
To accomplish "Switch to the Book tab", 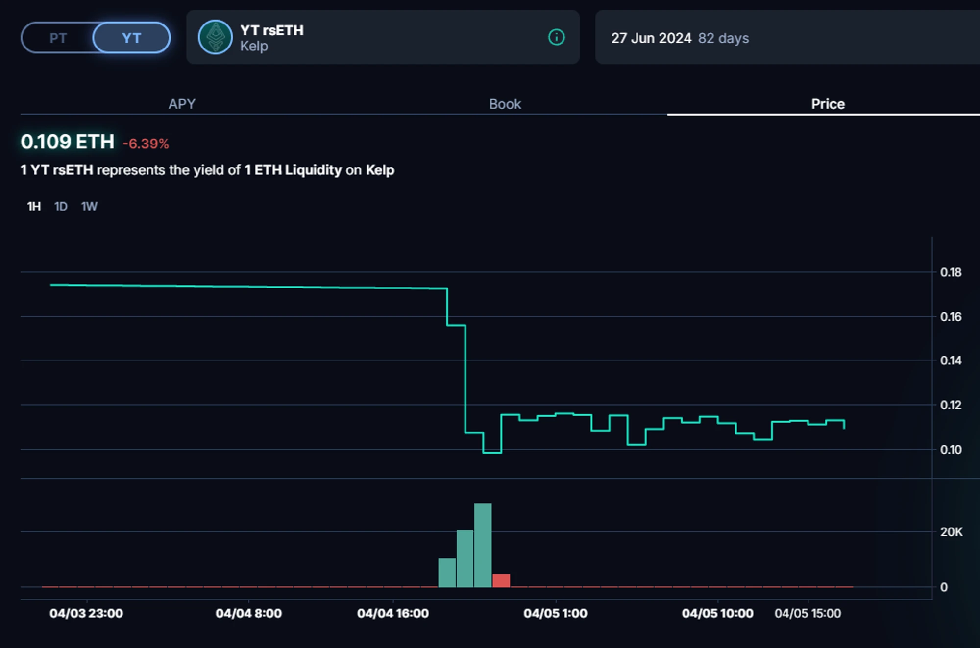I will tap(505, 104).
